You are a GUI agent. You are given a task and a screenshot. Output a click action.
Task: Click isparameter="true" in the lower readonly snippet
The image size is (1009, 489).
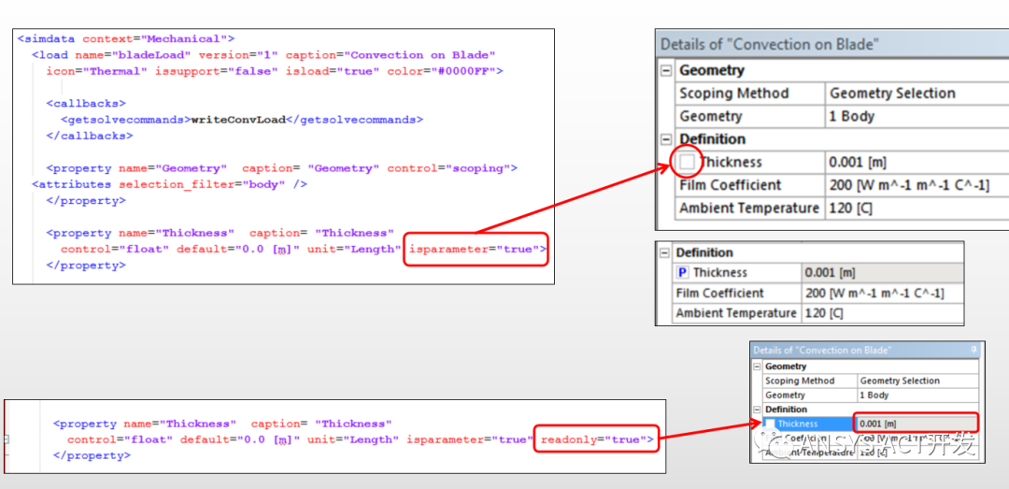[x=470, y=440]
